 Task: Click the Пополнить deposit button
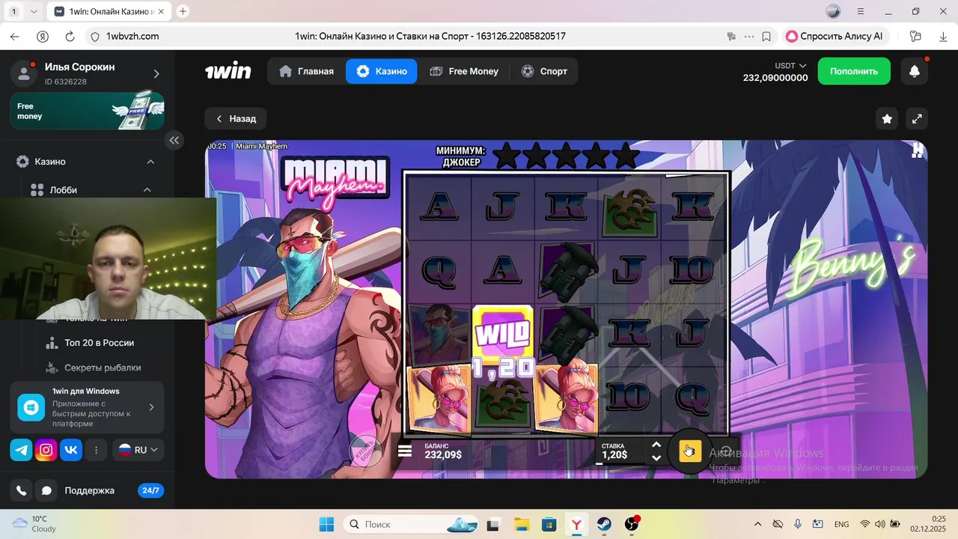point(854,71)
